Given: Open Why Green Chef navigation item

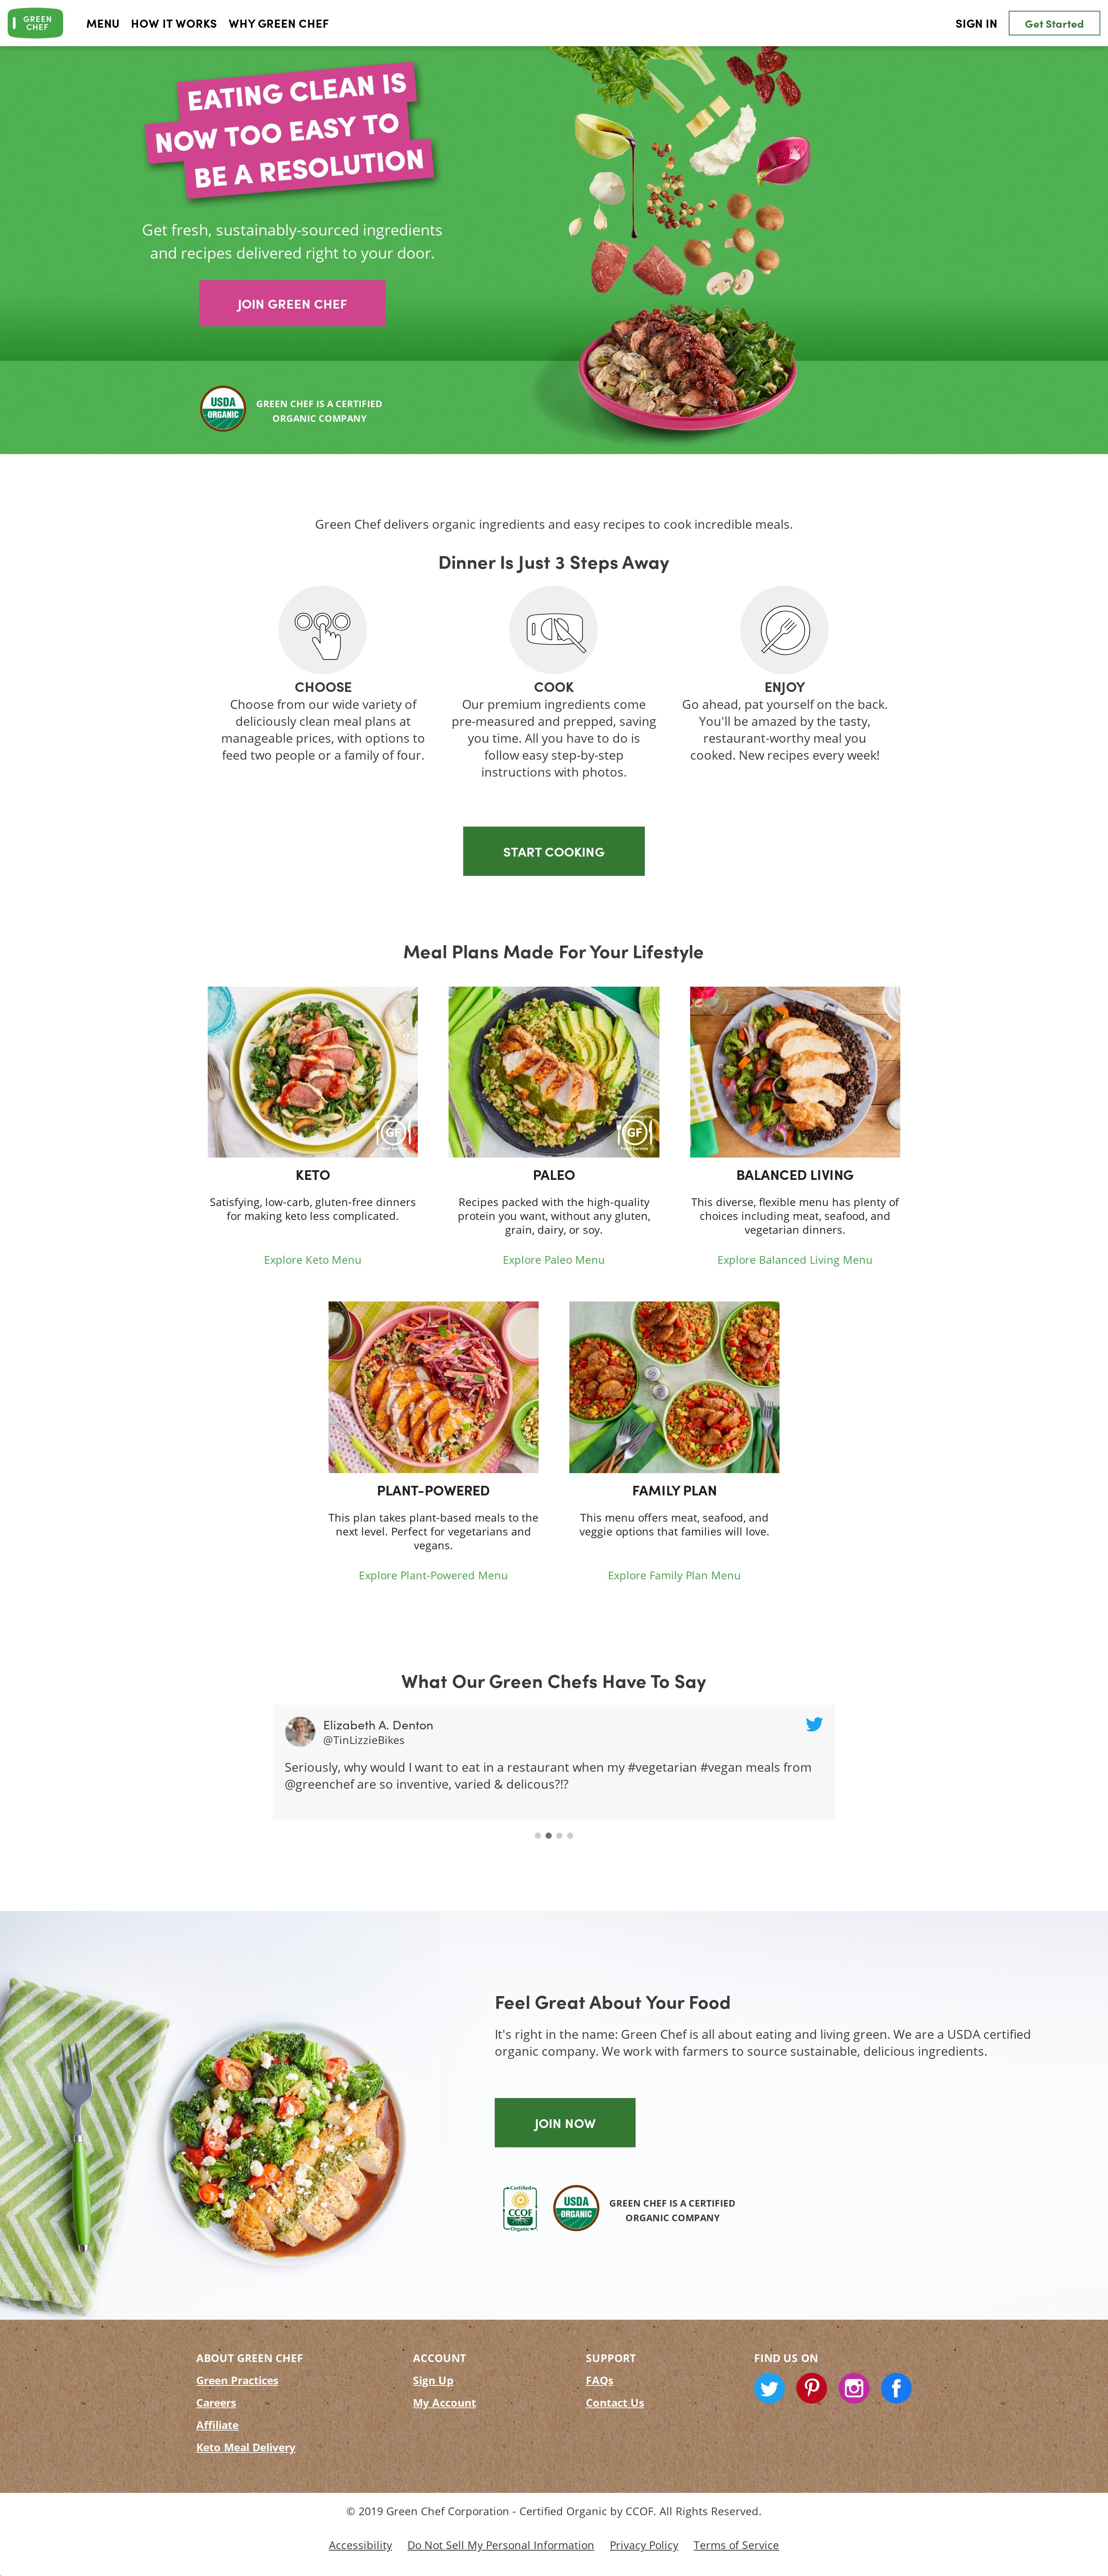Looking at the screenshot, I should (x=278, y=24).
